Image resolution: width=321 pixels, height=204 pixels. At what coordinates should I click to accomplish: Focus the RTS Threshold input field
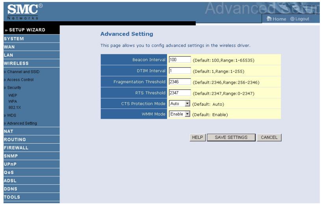point(180,93)
